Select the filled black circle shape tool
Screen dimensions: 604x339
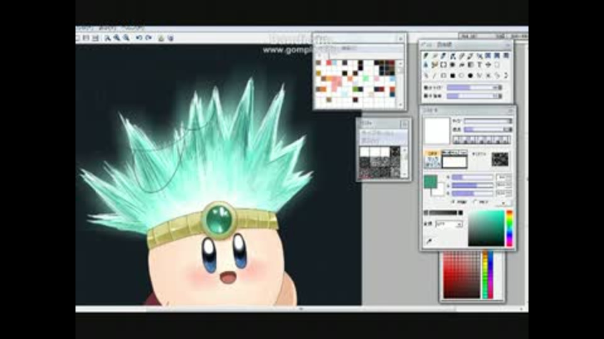point(471,76)
